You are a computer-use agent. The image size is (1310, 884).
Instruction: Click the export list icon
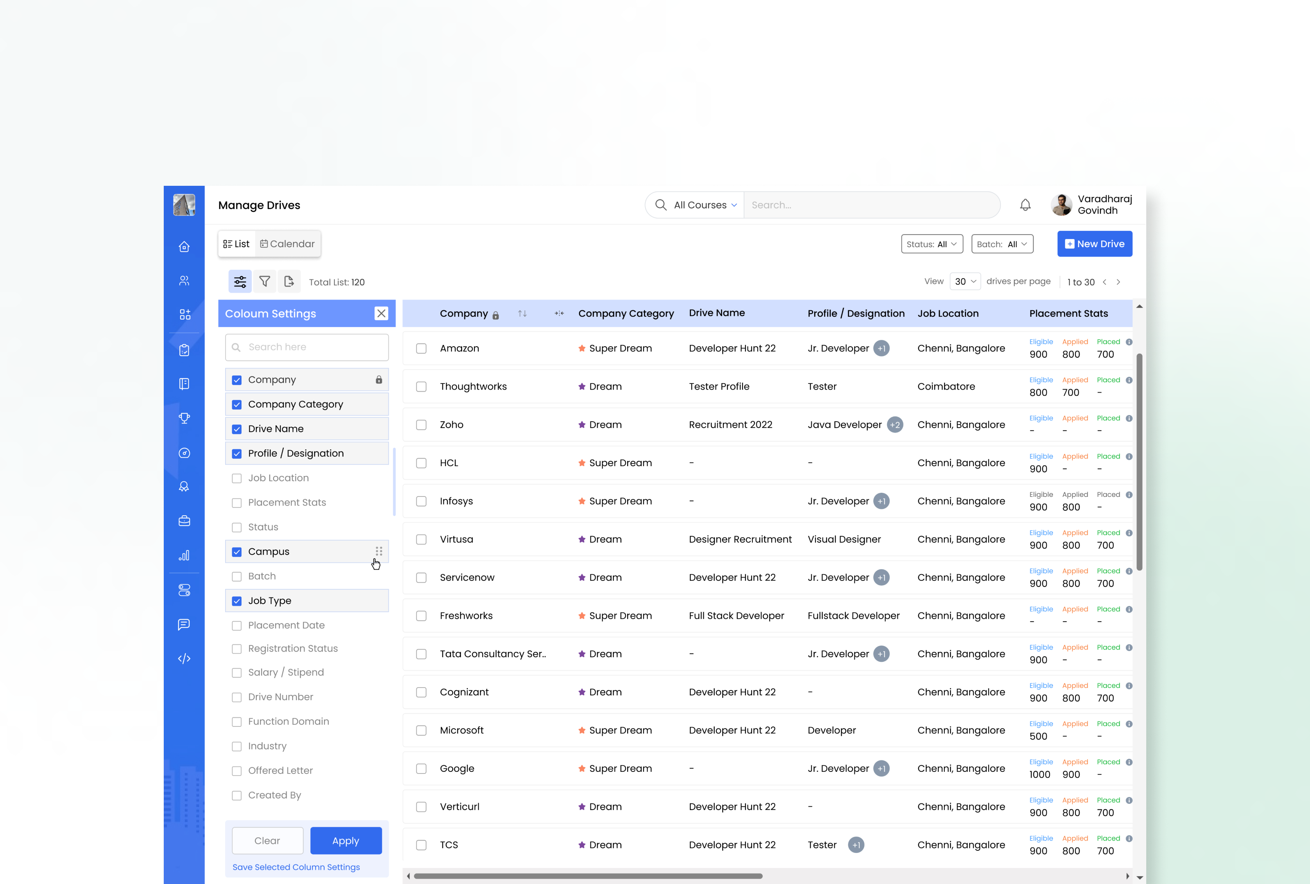[x=289, y=281]
